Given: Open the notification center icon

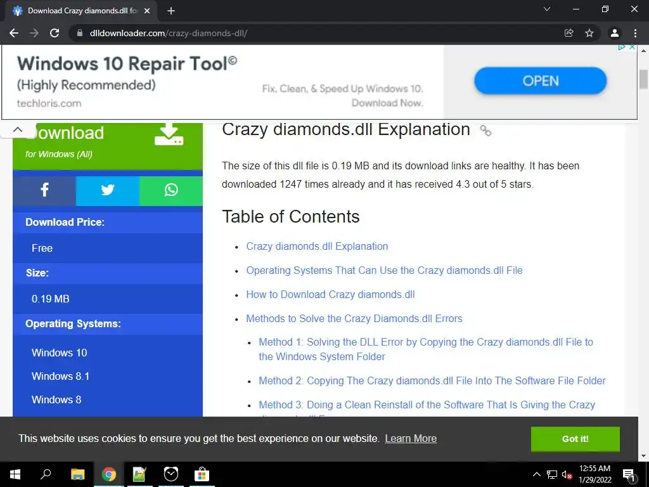Looking at the screenshot, I should (629, 474).
